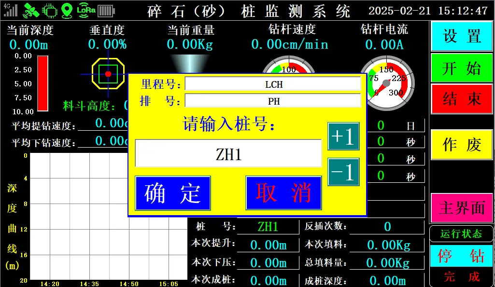Image resolution: width=495 pixels, height=287 pixels.
Task: Click the green chip processor icon
Action: pos(48,10)
